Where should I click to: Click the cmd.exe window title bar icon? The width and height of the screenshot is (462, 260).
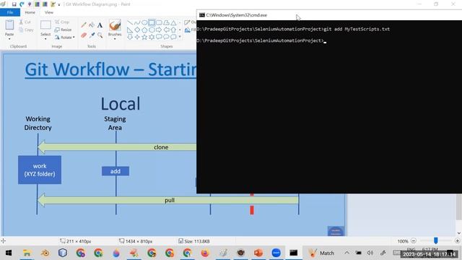(202, 15)
